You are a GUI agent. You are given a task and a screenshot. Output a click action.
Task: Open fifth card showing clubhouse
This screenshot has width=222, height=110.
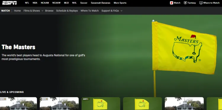[x=184, y=103]
